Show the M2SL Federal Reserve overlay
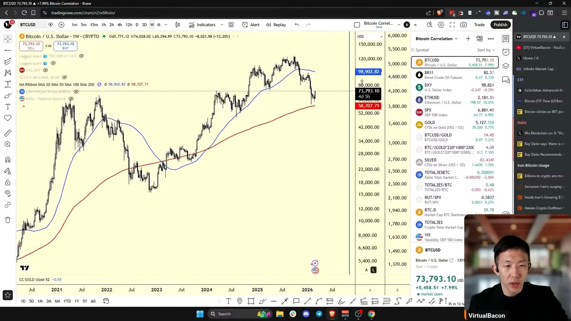 71,99
